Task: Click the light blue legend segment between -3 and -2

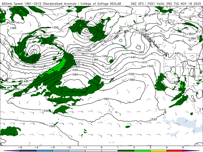Action: 61,151
